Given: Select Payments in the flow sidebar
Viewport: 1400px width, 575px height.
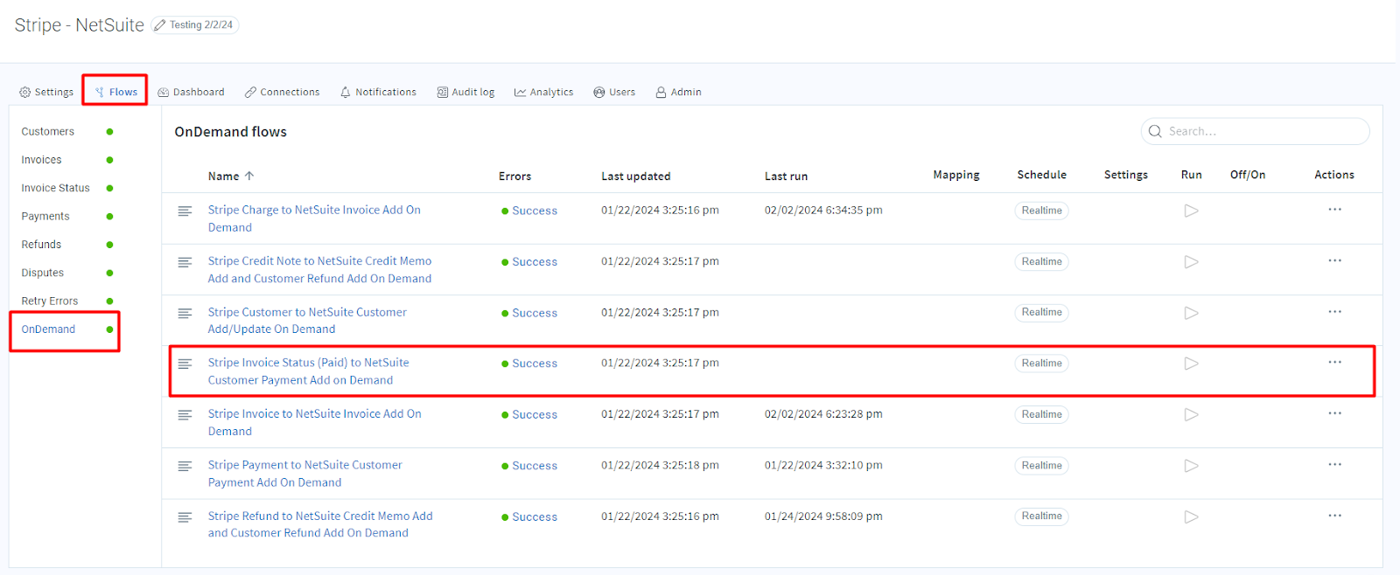Looking at the screenshot, I should pyautogui.click(x=45, y=217).
